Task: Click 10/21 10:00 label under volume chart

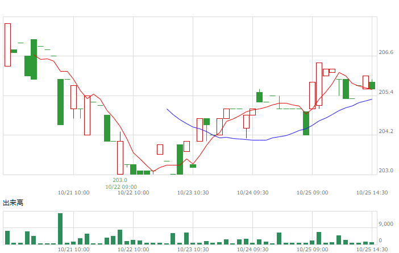Action: tap(74, 250)
